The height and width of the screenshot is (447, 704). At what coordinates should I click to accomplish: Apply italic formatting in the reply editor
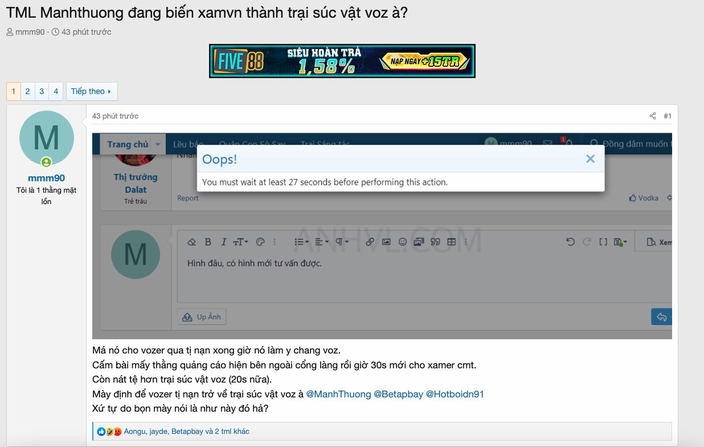(224, 241)
